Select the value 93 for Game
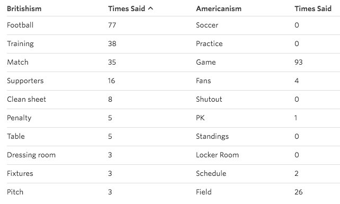Screen dimensions: 340x204 (298, 63)
